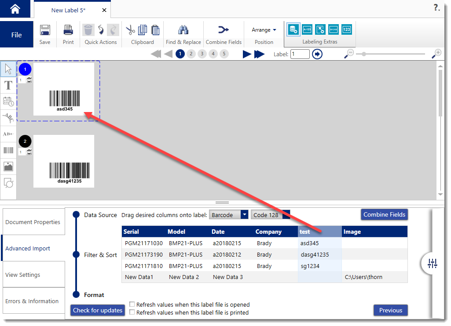Copy using the Clipboard copy icon

[x=143, y=30]
